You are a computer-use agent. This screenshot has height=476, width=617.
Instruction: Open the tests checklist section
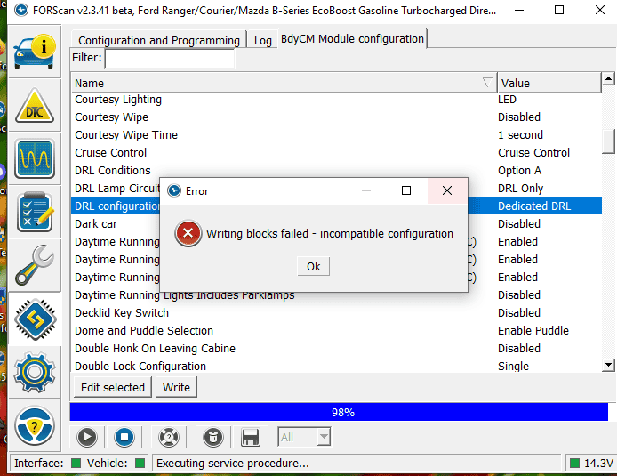35,212
